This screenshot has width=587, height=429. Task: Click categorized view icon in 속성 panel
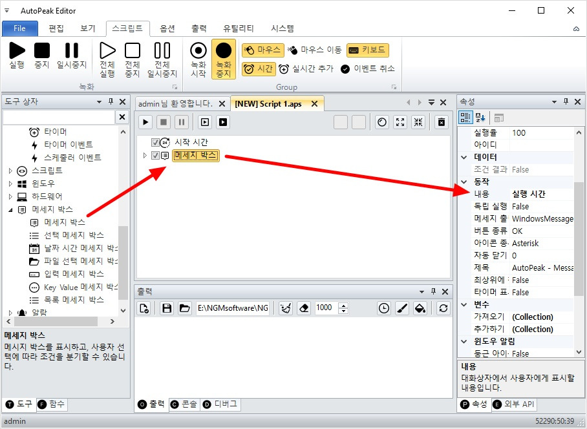465,118
